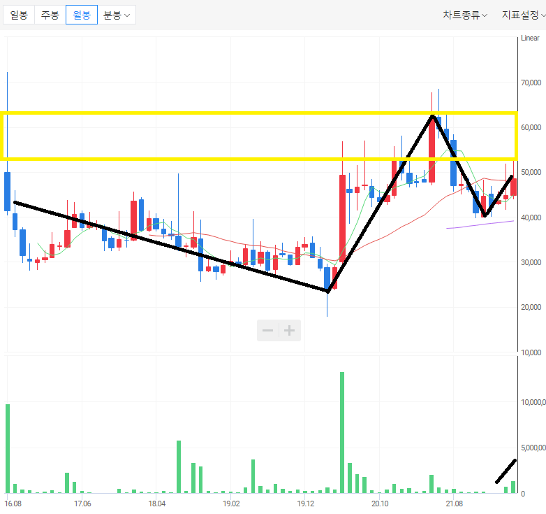Click the 16.08 date axis label
This screenshot has height=514, width=546.
click(13, 504)
